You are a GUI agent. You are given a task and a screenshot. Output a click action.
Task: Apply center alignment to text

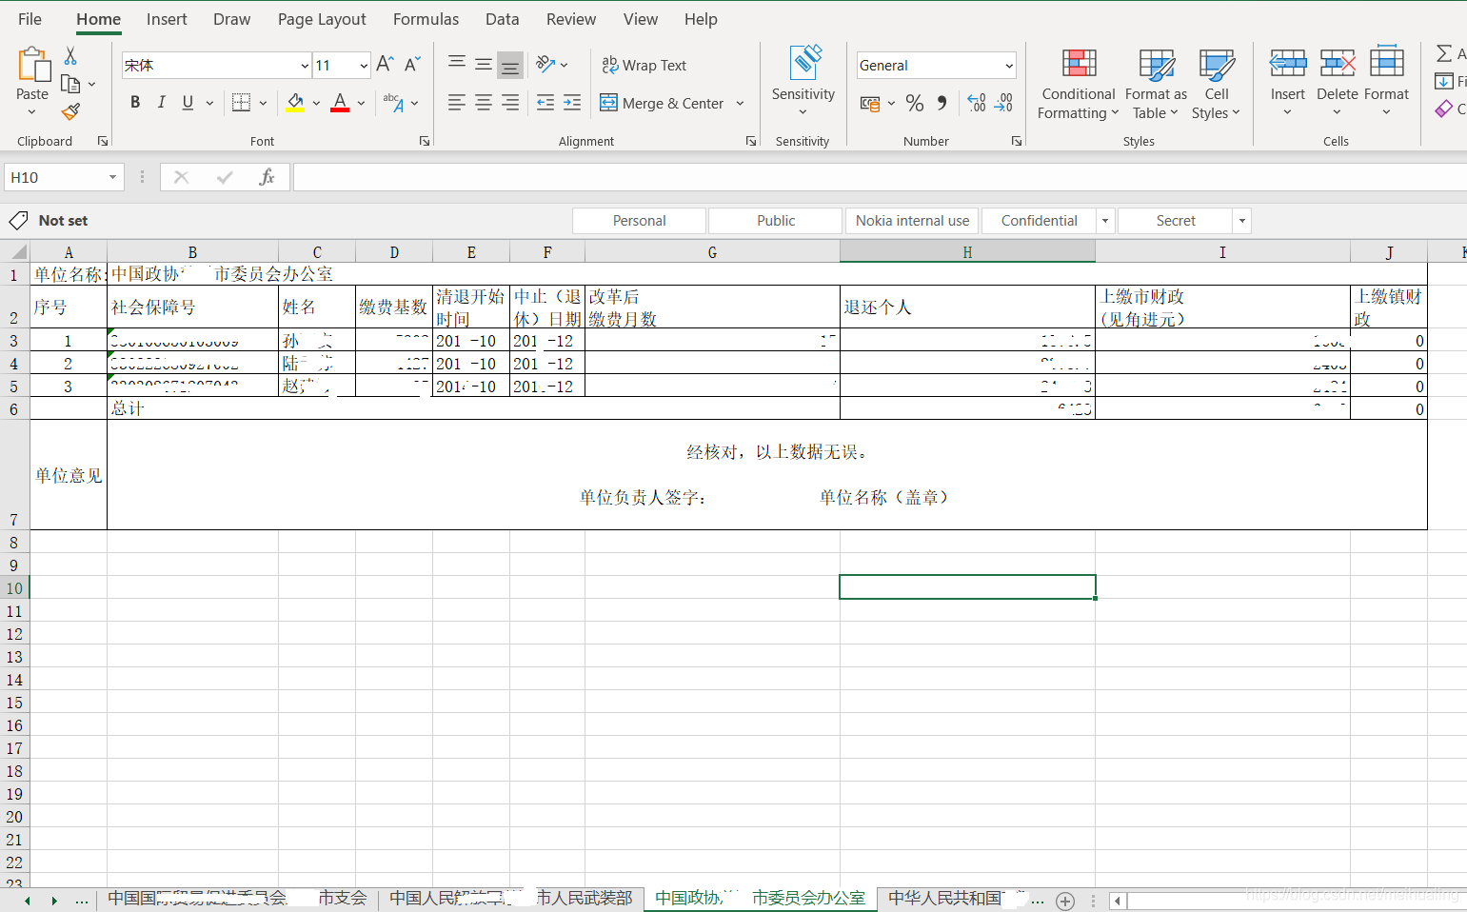pyautogui.click(x=483, y=103)
